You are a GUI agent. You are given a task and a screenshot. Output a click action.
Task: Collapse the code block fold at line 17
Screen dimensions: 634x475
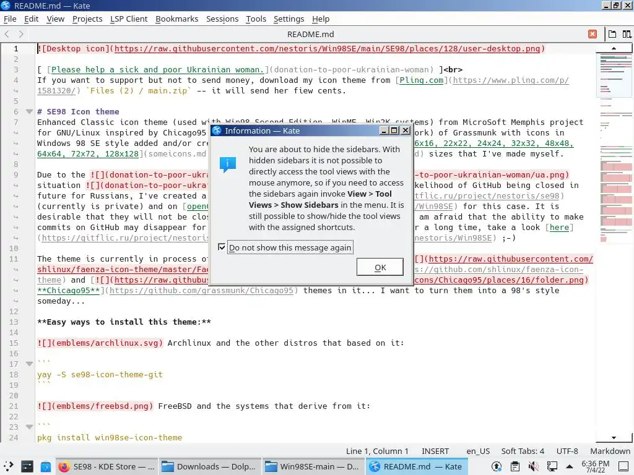tap(29, 364)
